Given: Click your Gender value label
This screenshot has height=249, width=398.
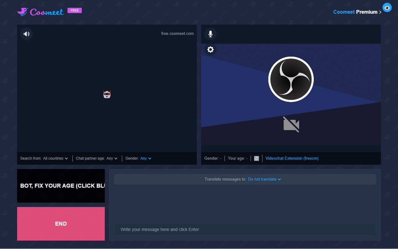Looking at the screenshot, I should click(x=213, y=158).
